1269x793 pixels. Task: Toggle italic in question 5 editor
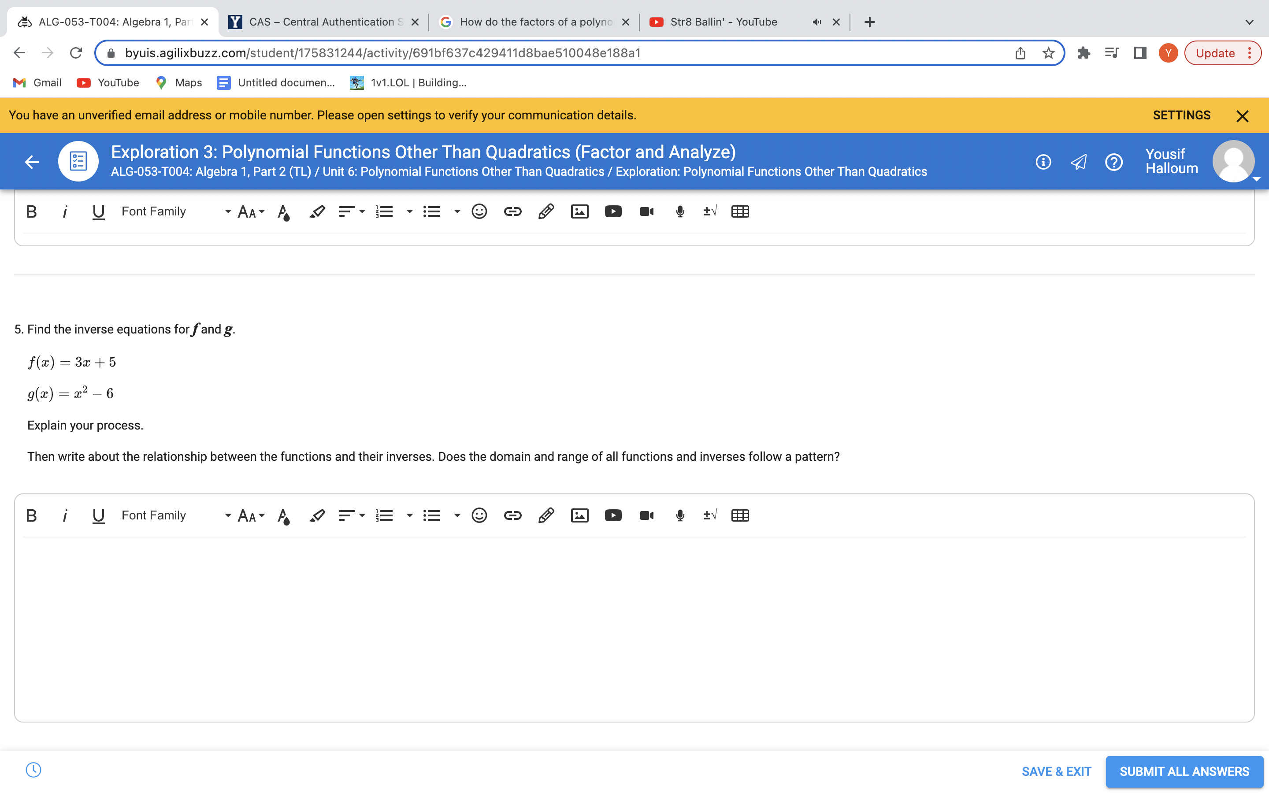64,515
